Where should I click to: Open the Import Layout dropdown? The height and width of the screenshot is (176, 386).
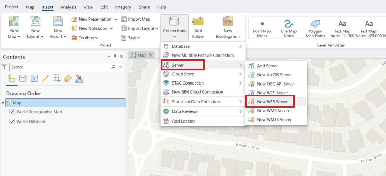[157, 28]
